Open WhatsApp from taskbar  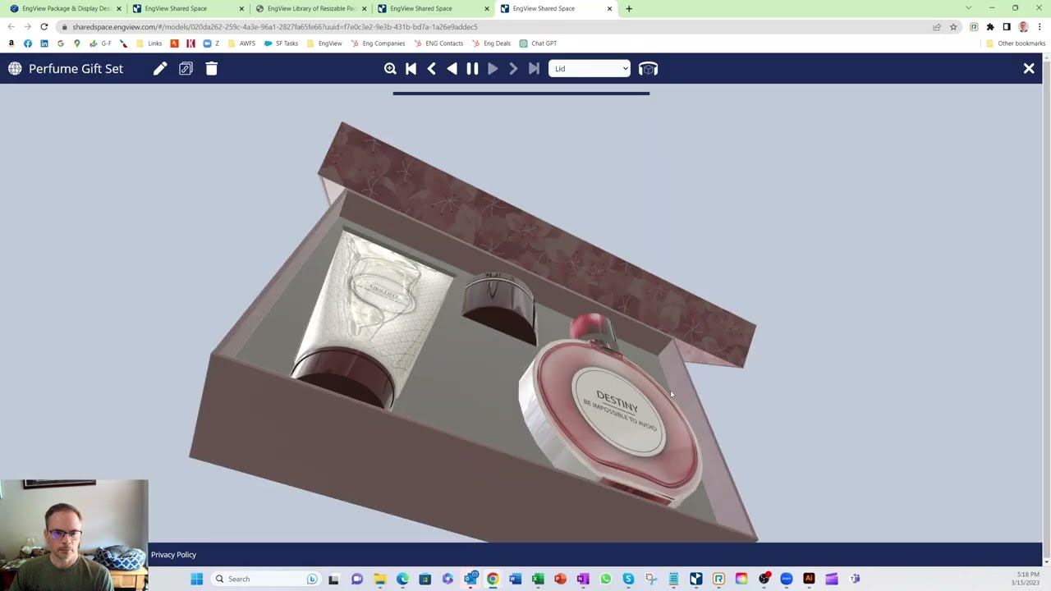(x=605, y=579)
